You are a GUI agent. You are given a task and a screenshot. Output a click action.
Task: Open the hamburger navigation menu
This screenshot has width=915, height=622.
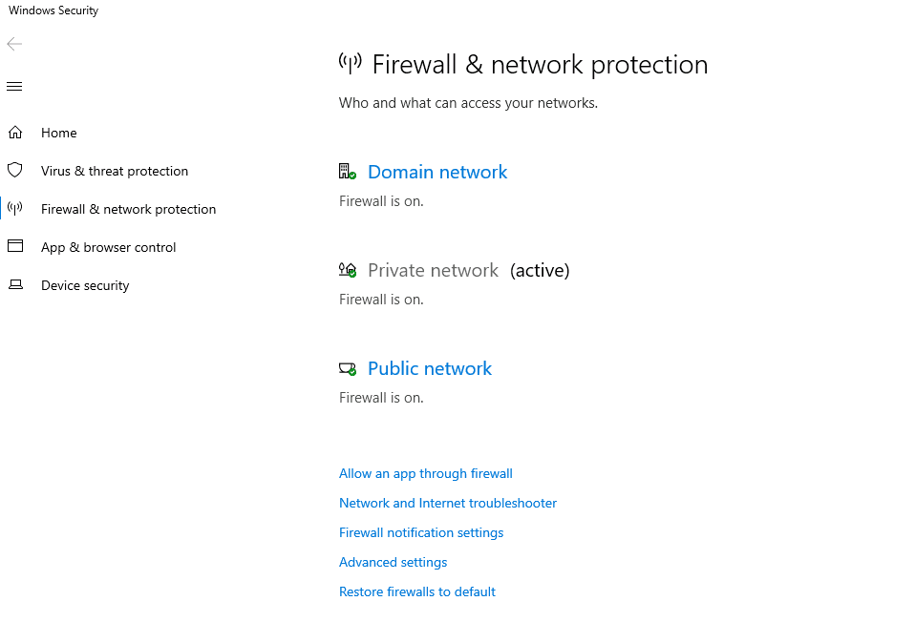[14, 87]
